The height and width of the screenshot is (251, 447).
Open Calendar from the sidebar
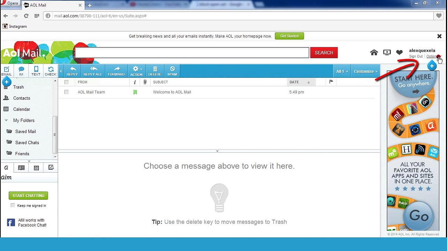(x=22, y=109)
